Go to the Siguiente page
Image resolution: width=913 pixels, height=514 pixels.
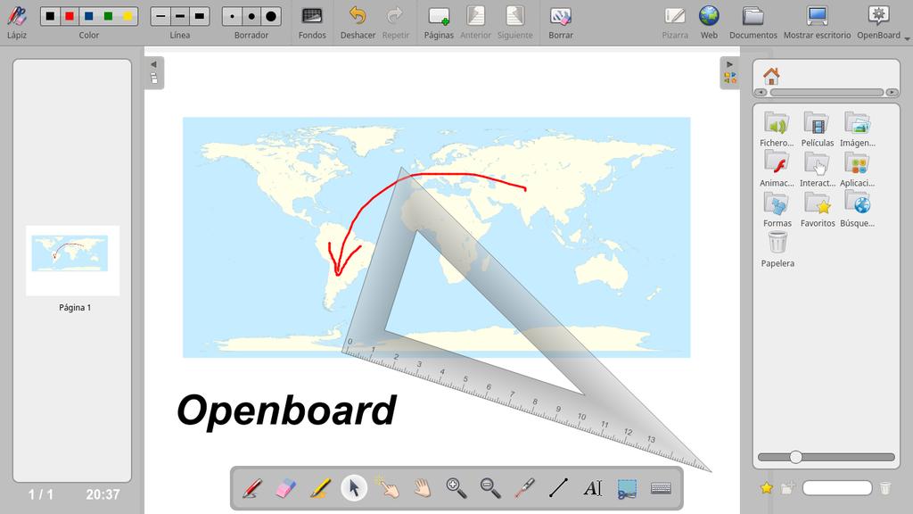click(x=514, y=22)
